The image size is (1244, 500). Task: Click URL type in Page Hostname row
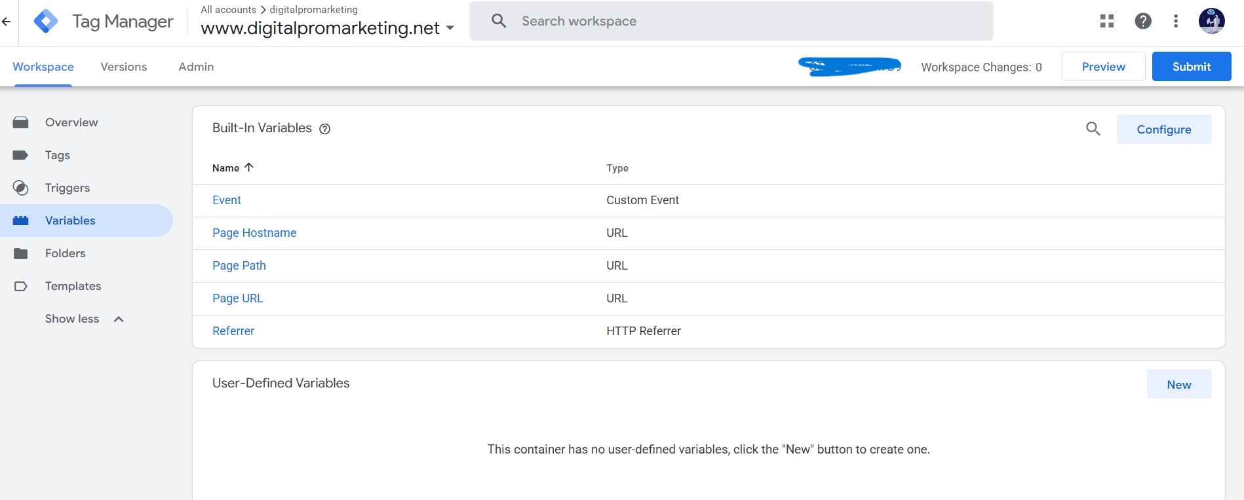click(617, 233)
